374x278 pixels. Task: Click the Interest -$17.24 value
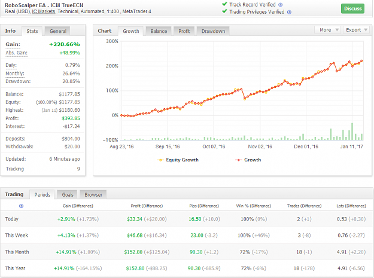(71, 126)
